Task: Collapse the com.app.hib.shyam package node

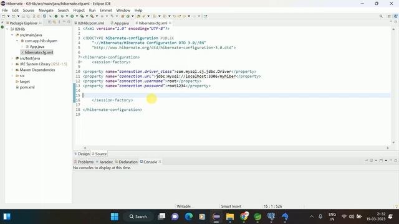Action: (x=17, y=41)
